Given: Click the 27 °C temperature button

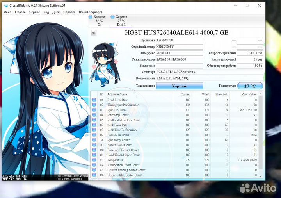Looking at the screenshot, I should (x=250, y=86).
